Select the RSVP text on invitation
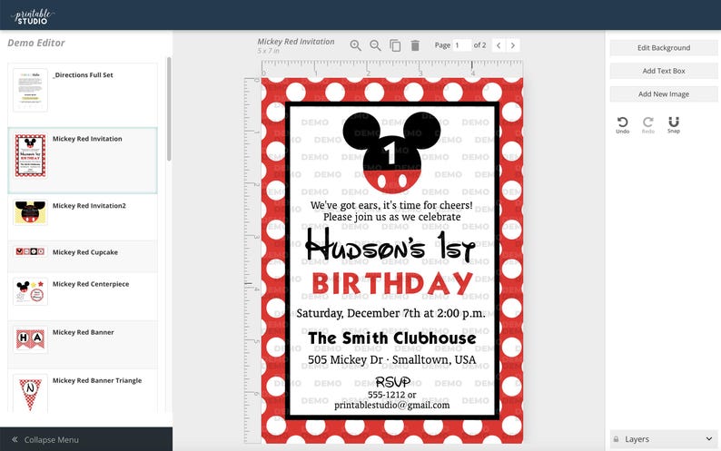Screen dimensions: 721x451 point(392,381)
